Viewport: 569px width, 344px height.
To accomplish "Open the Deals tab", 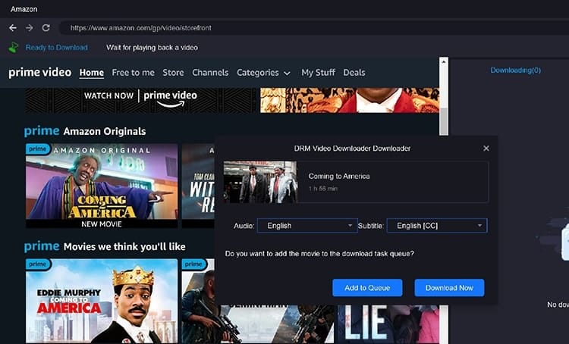I will pyautogui.click(x=354, y=73).
